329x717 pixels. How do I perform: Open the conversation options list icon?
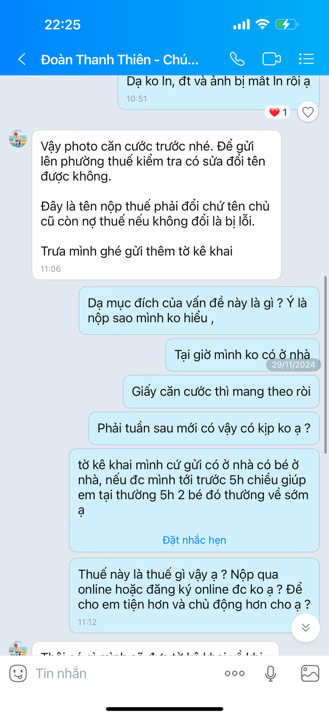point(306,59)
